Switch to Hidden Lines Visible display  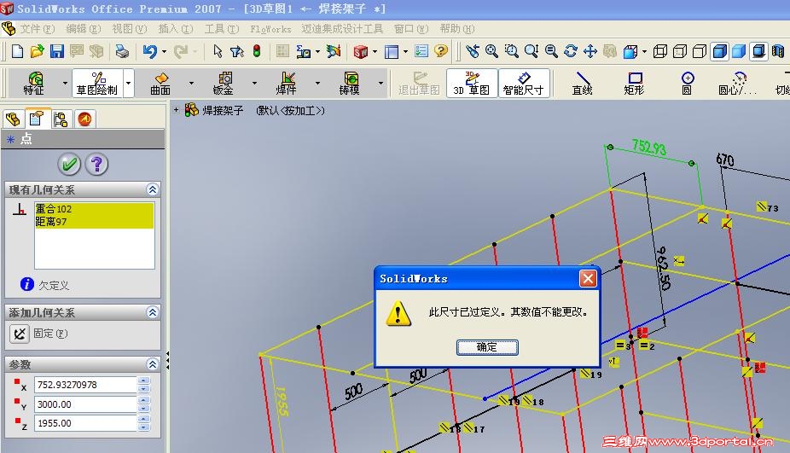(680, 51)
